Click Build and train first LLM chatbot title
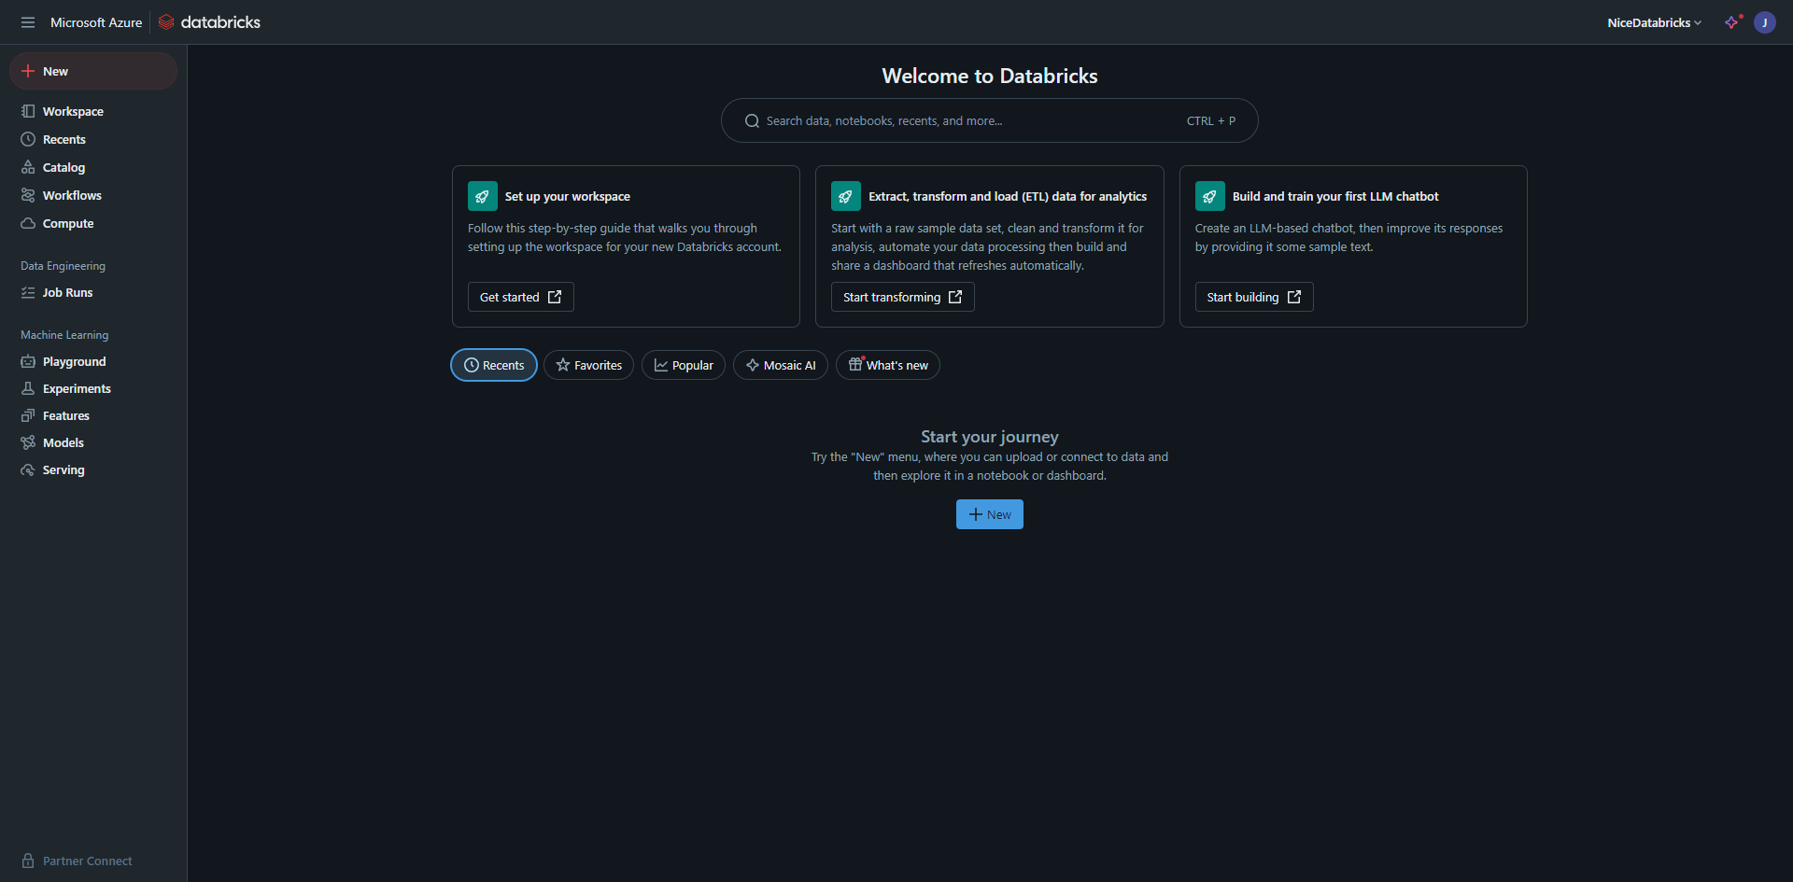Screen dimensions: 1793x882 tap(1335, 196)
